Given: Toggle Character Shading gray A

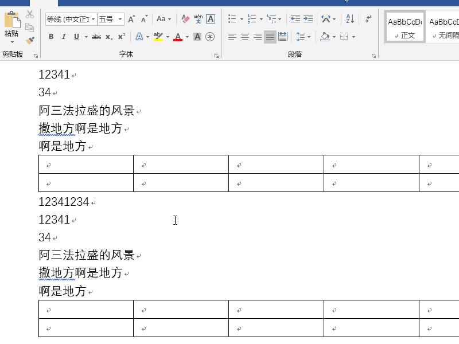Looking at the screenshot, I should point(197,37).
